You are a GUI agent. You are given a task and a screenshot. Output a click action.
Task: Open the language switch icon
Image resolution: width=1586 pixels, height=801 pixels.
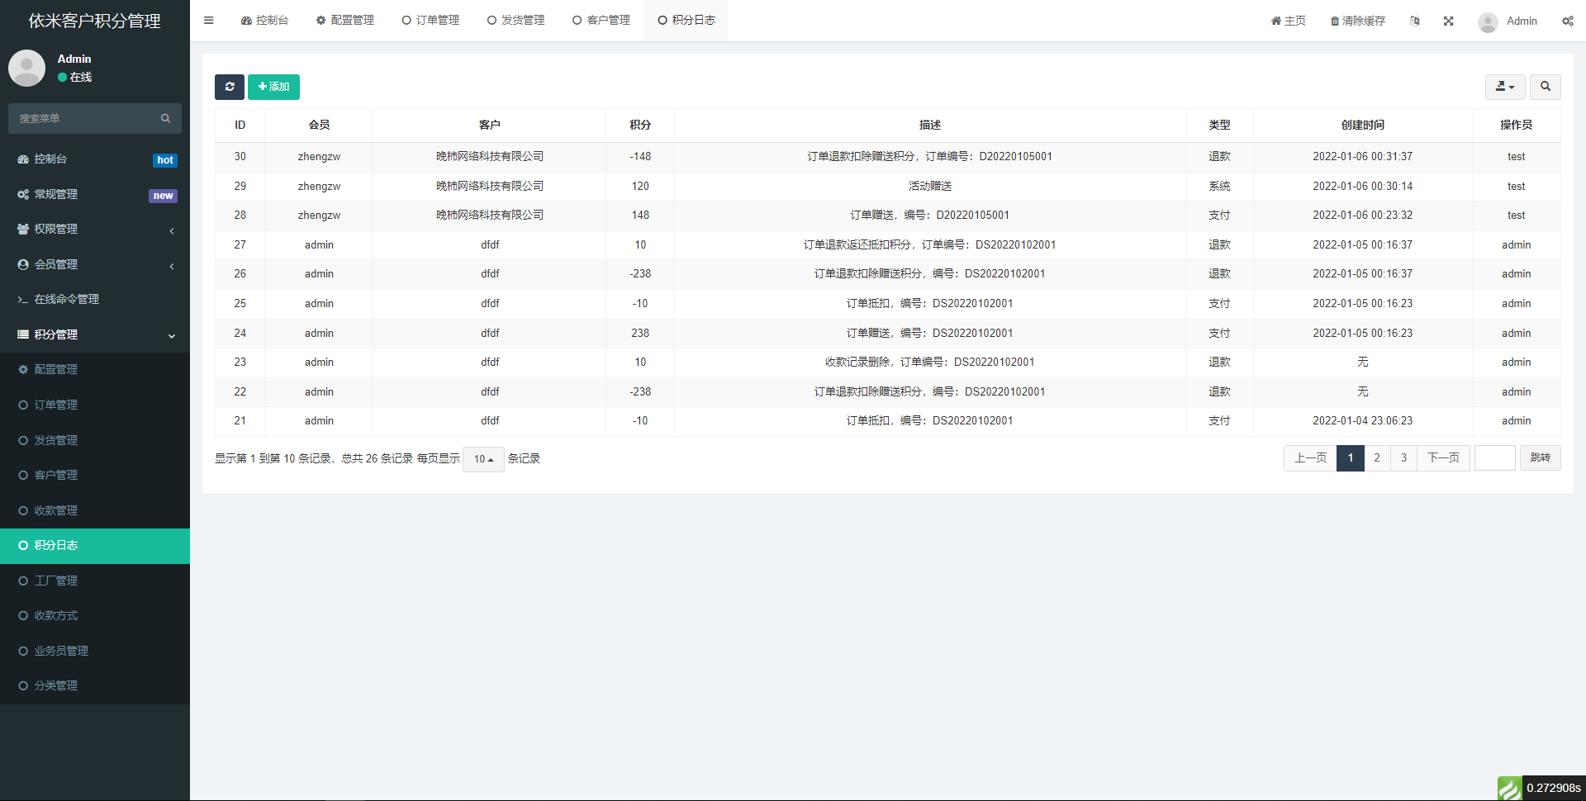pos(1415,21)
